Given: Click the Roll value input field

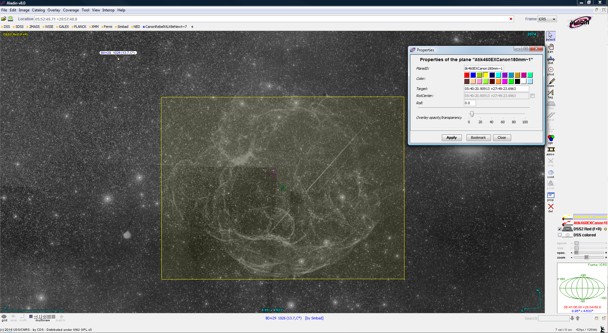Looking at the screenshot, I should click(x=470, y=103).
